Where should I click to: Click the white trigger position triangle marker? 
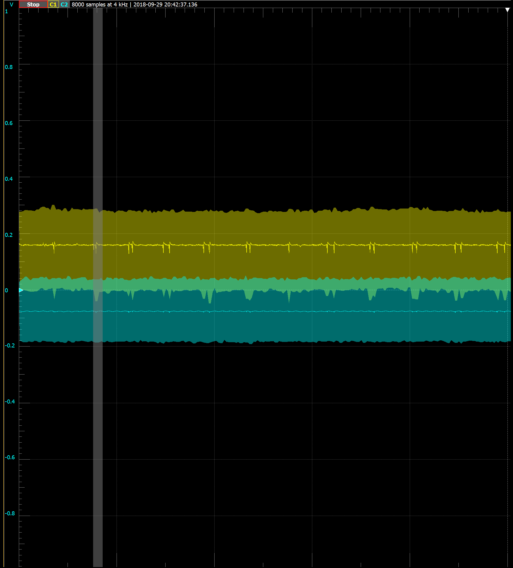pyautogui.click(x=507, y=10)
